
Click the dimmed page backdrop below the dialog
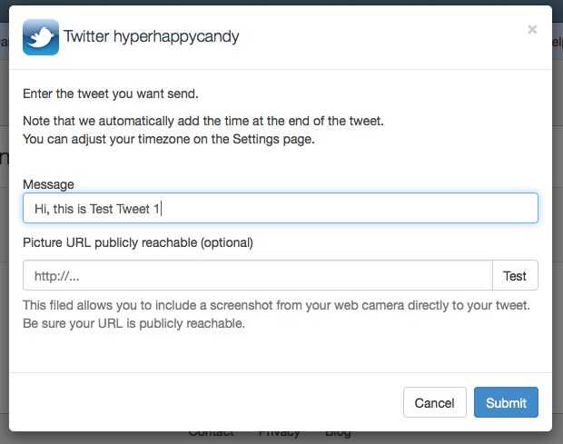91,437
